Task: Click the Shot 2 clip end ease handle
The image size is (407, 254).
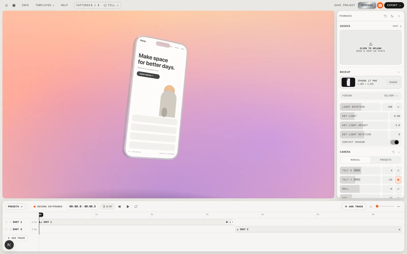Action: [x=399, y=229]
